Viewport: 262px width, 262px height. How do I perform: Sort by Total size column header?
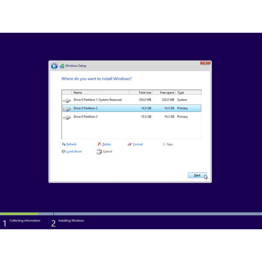coord(141,92)
